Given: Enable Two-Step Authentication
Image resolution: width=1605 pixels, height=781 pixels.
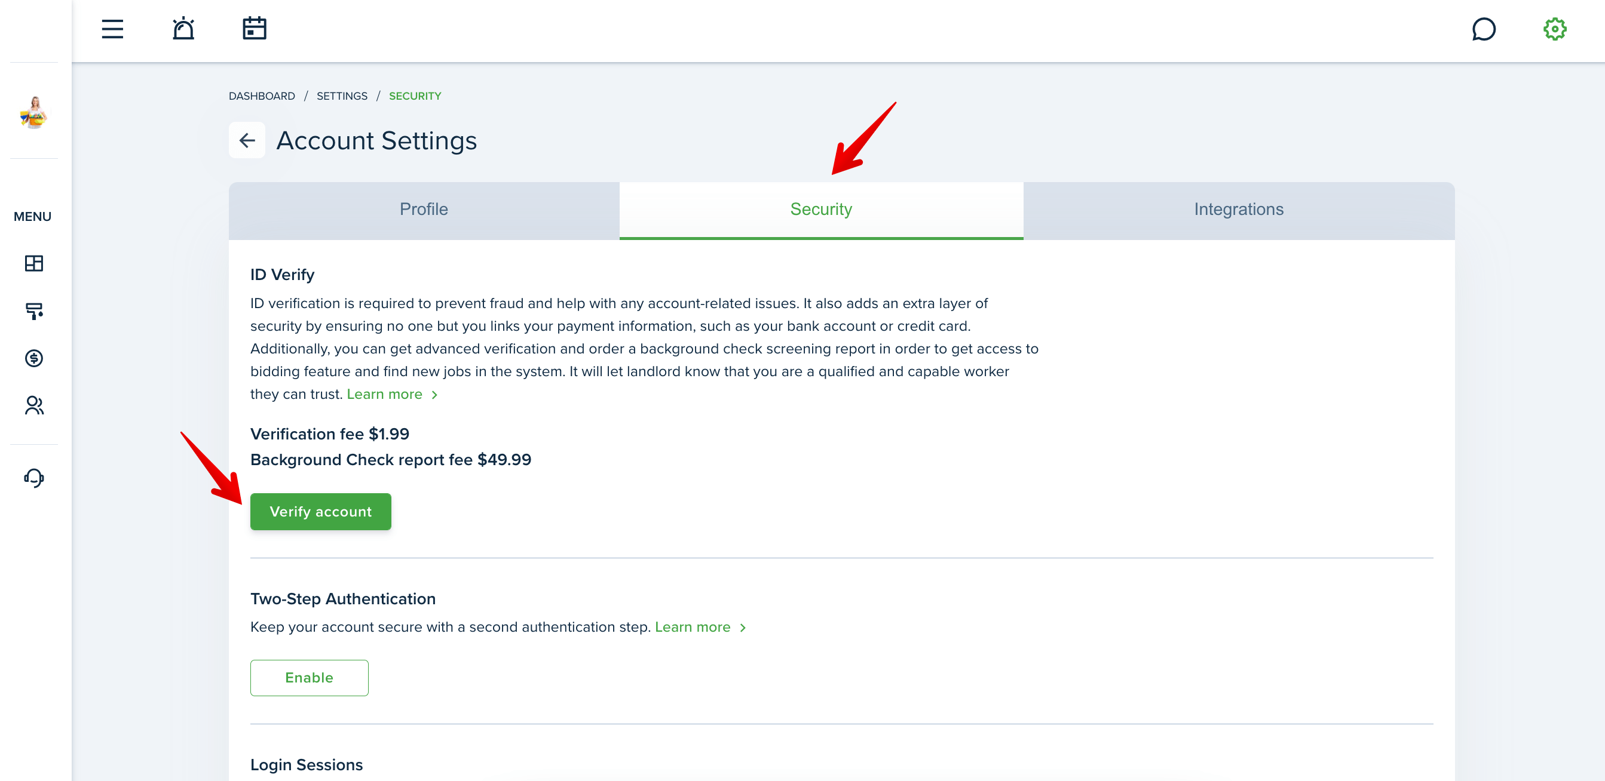Looking at the screenshot, I should pyautogui.click(x=309, y=678).
